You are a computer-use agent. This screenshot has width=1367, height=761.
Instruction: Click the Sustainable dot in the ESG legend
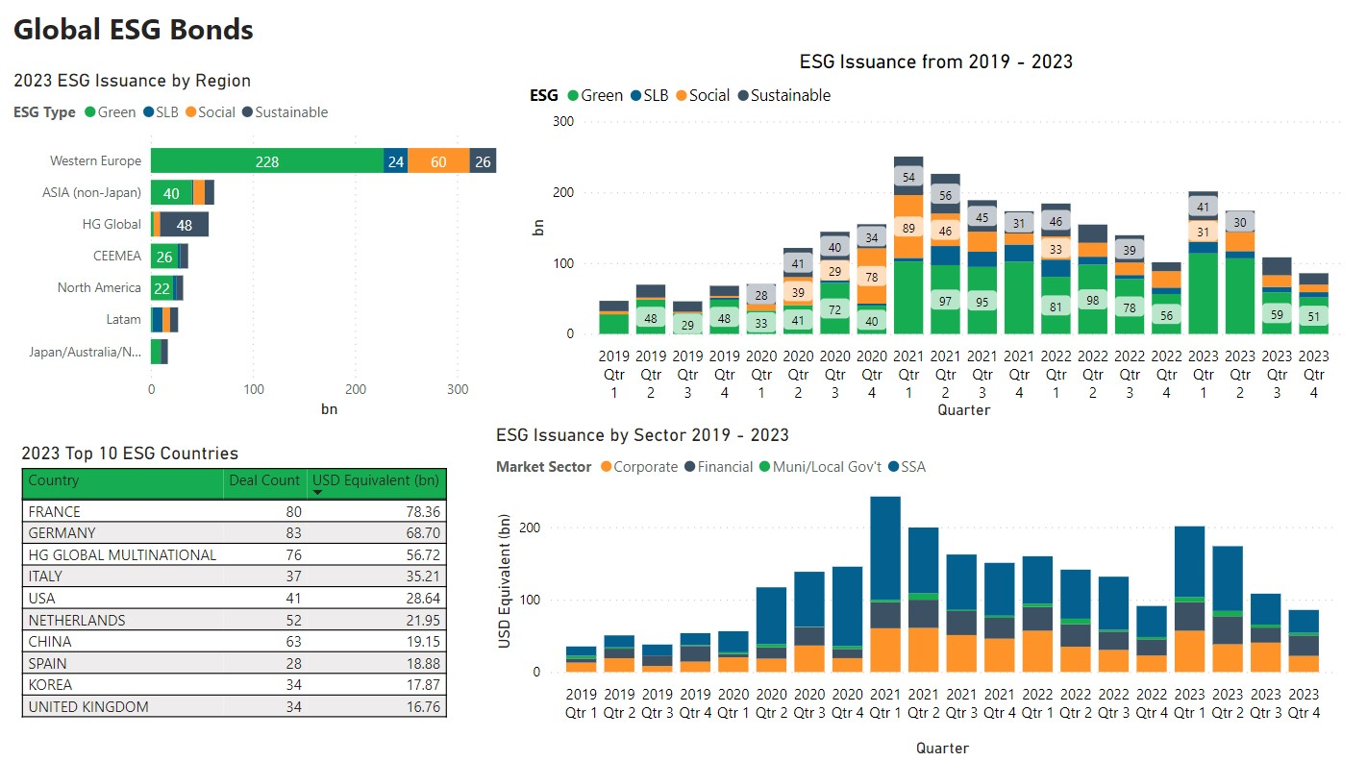tap(742, 95)
